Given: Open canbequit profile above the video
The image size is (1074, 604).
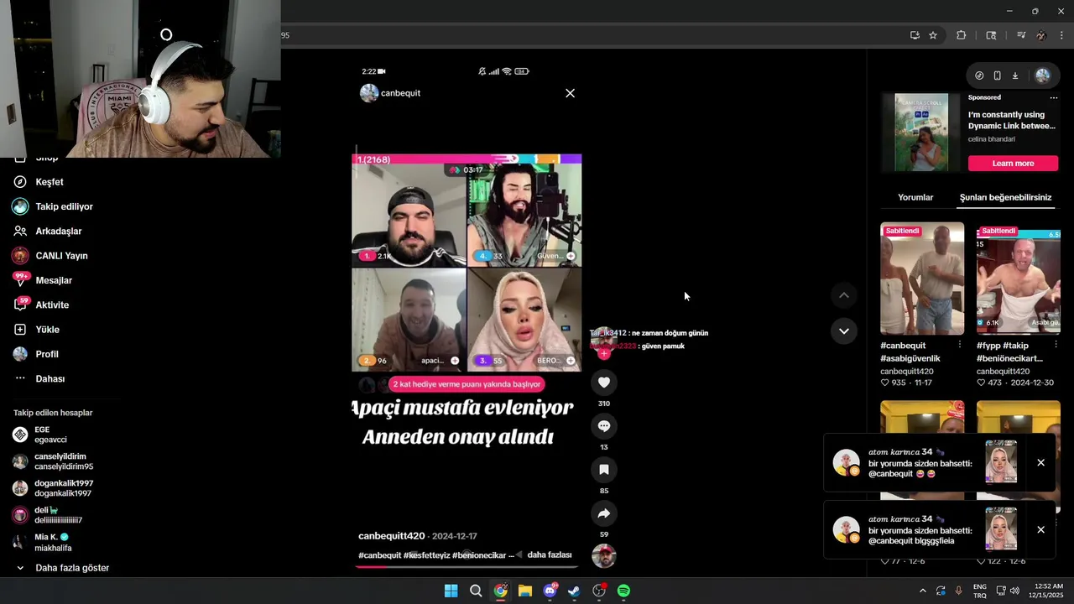Looking at the screenshot, I should (390, 93).
